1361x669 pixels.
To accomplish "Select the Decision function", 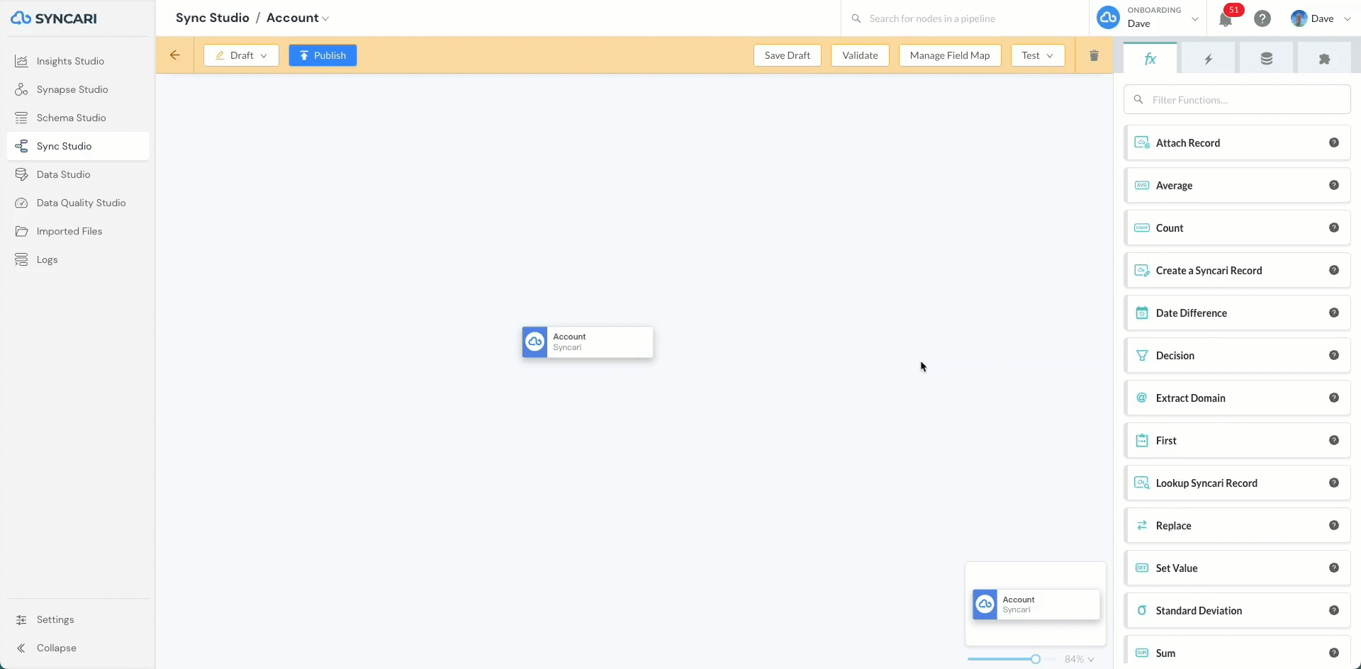I will pyautogui.click(x=1237, y=356).
